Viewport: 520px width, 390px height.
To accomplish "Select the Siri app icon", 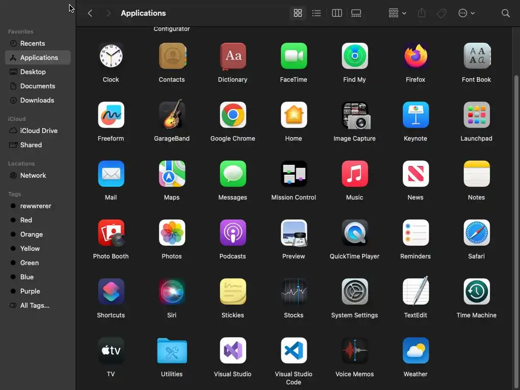I will click(x=172, y=291).
